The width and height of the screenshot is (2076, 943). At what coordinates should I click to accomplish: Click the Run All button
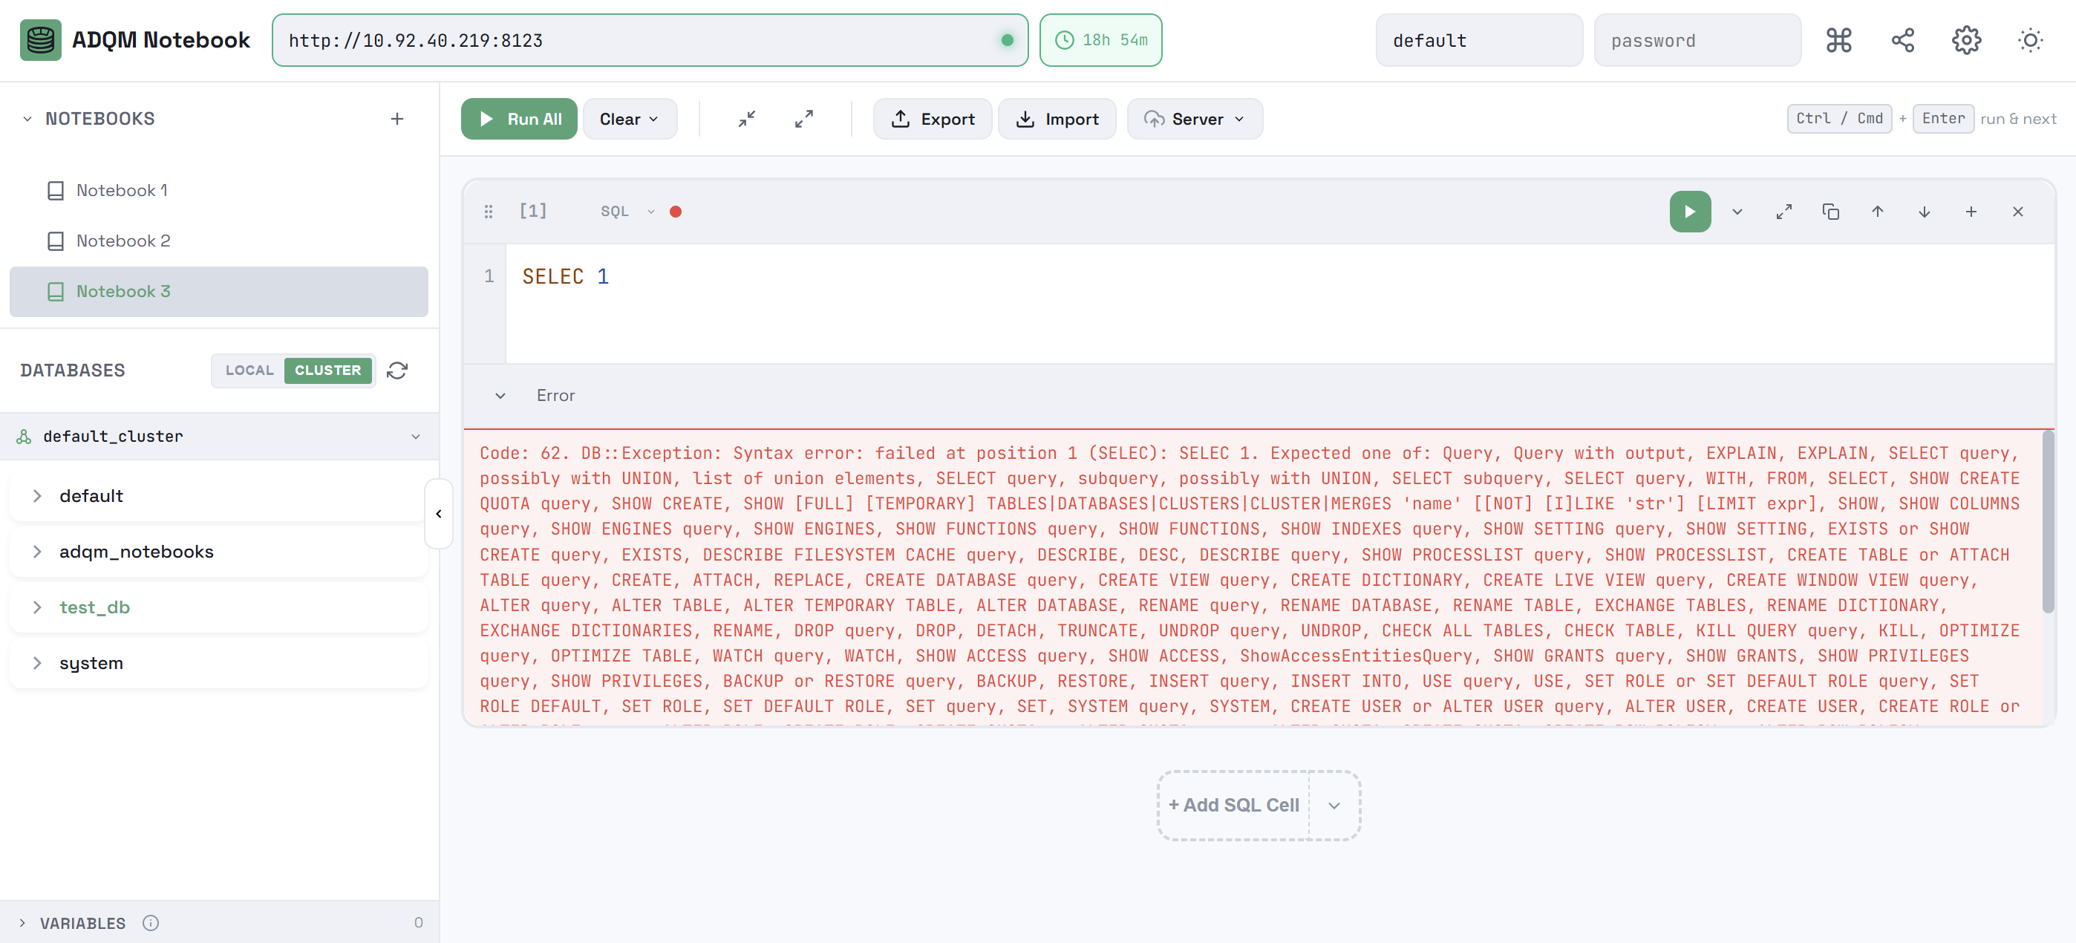pos(518,119)
